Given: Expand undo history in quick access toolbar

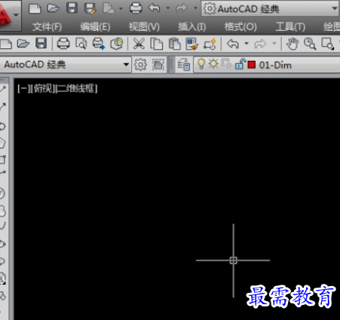Looking at the screenshot, I should coord(168,8).
